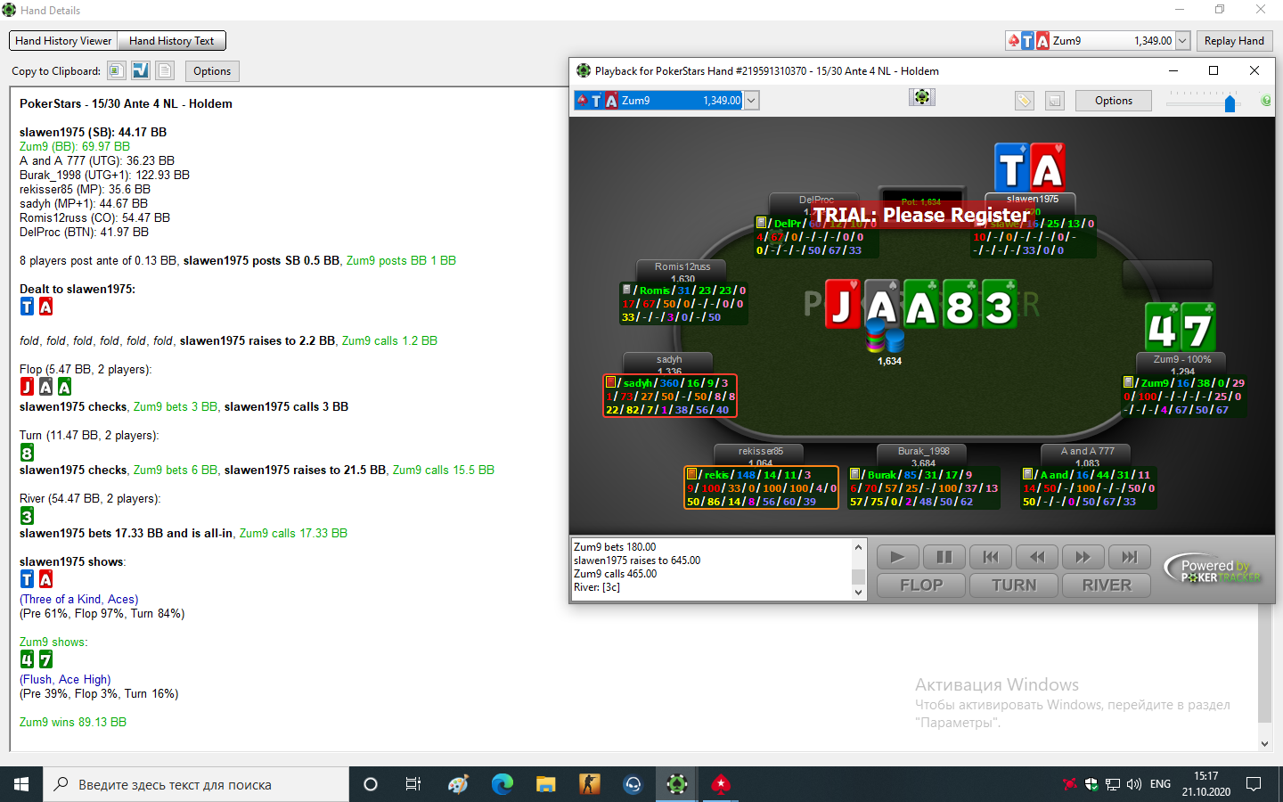Play the hand replay
1283x802 pixels.
898,557
